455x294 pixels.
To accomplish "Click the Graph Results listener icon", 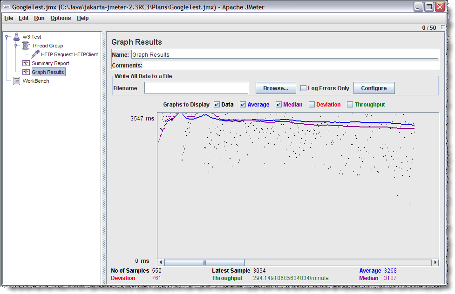I will coord(26,72).
